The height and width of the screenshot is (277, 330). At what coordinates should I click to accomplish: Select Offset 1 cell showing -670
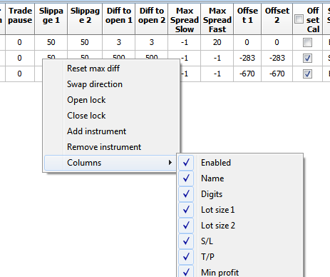(x=247, y=74)
